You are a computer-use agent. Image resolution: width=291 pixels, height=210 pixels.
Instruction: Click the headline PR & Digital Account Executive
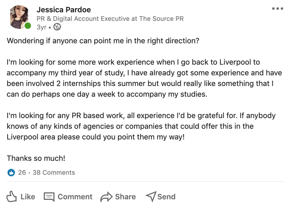pyautogui.click(x=110, y=19)
